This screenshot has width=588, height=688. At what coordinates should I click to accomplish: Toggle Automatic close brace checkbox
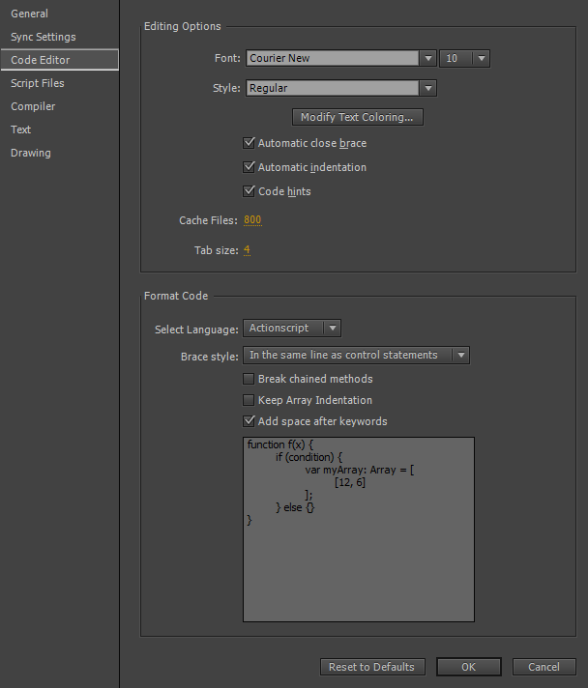(249, 143)
